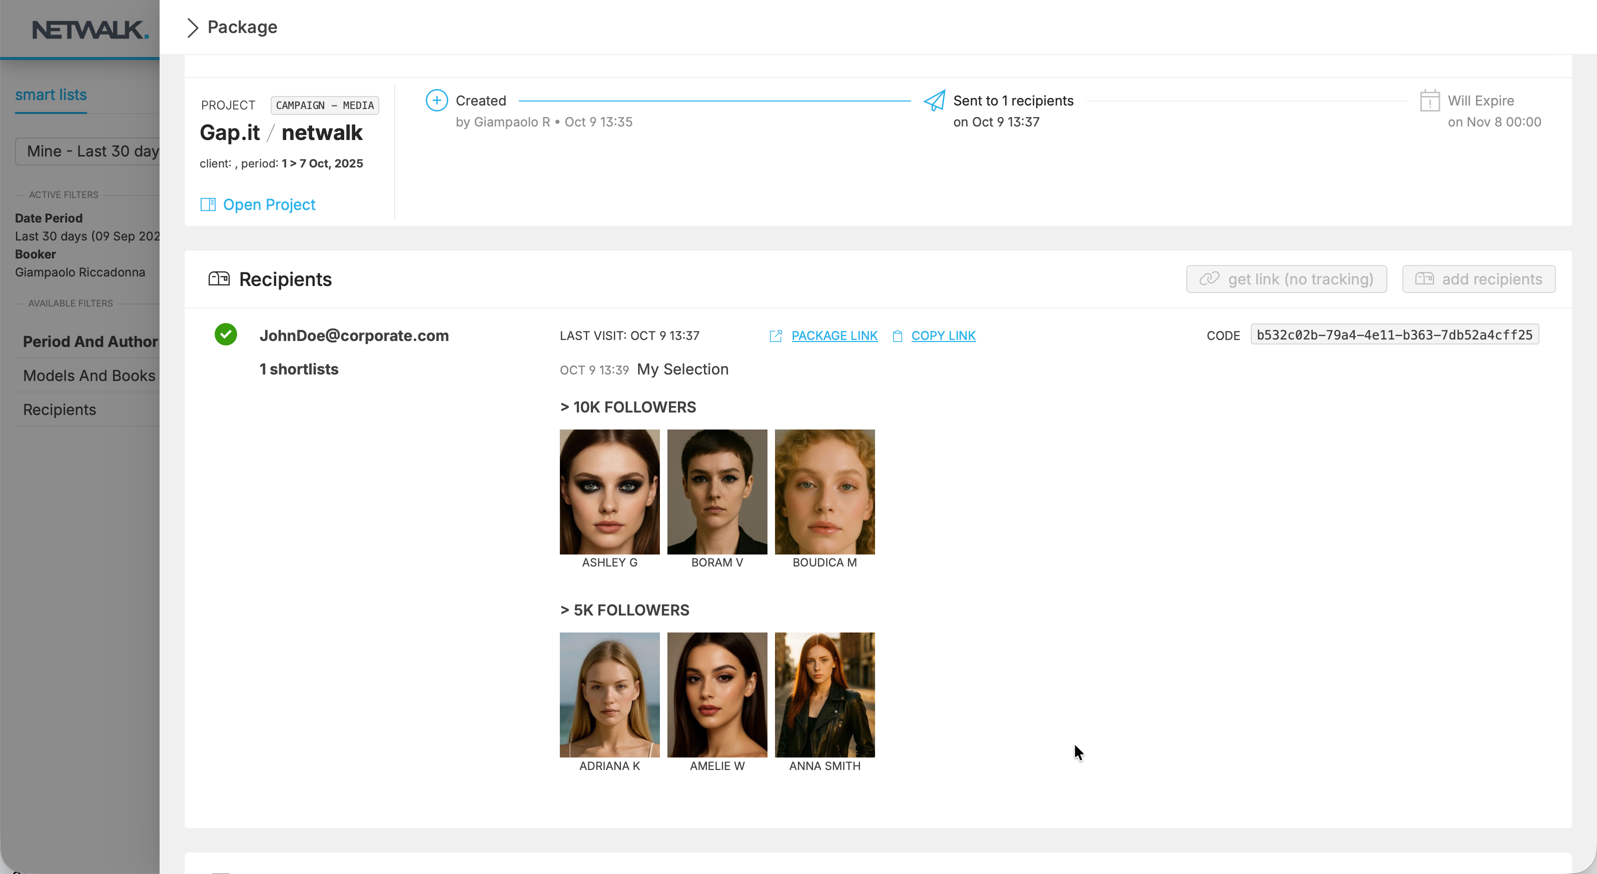Viewport: 1597px width, 874px height.
Task: Click the COPY LINK hyperlink
Action: [x=943, y=335]
